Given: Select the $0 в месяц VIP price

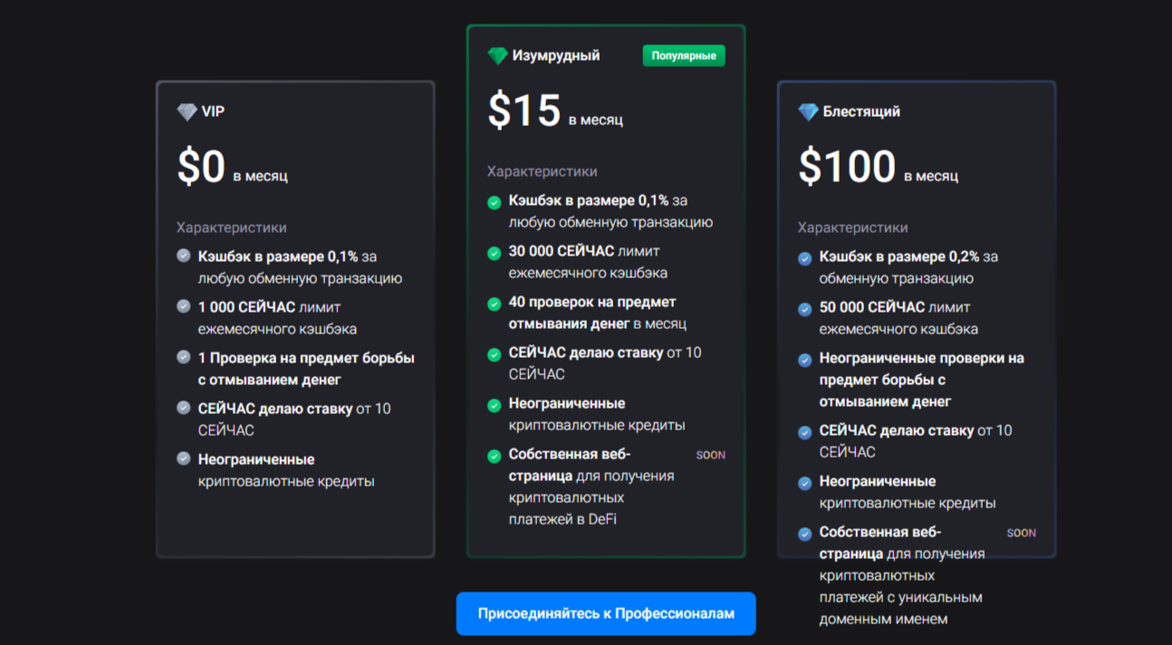Looking at the screenshot, I should pyautogui.click(x=232, y=168).
